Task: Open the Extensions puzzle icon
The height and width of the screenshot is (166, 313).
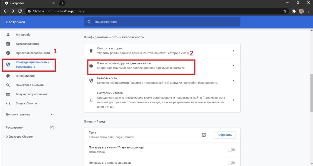Action: (x=294, y=11)
